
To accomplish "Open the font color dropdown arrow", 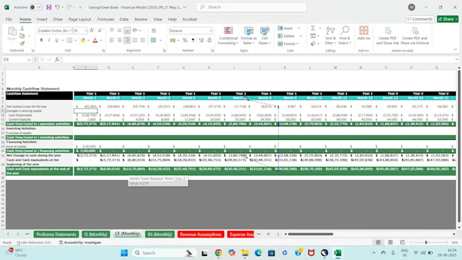I will pyautogui.click(x=101, y=40).
